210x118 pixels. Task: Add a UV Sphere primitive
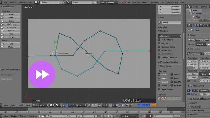pos(10,24)
